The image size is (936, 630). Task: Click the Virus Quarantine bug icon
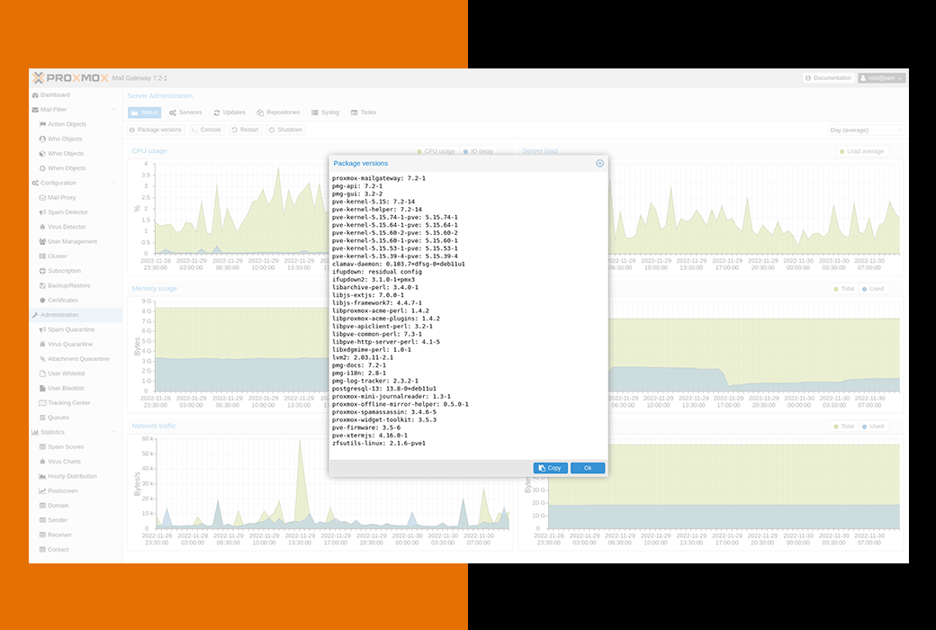point(42,345)
